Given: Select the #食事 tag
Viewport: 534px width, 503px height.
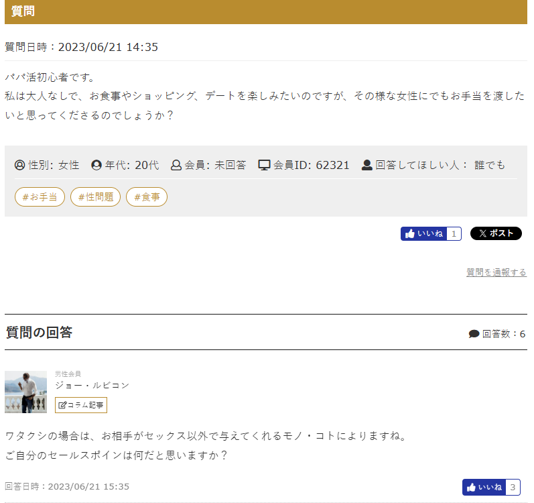Looking at the screenshot, I should point(147,197).
